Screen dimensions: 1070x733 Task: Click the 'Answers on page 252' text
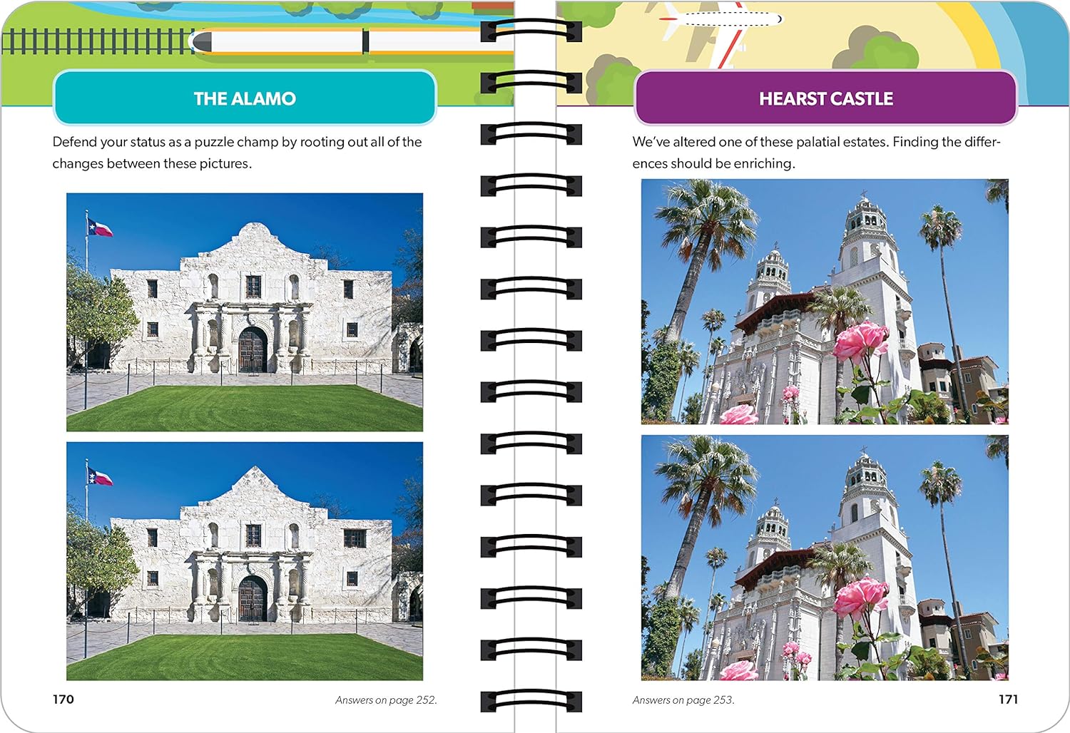click(386, 699)
